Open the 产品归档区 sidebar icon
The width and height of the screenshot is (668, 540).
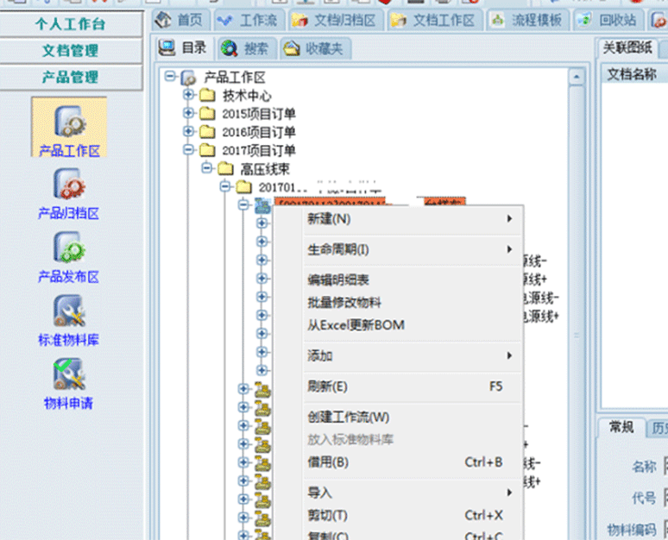69,192
